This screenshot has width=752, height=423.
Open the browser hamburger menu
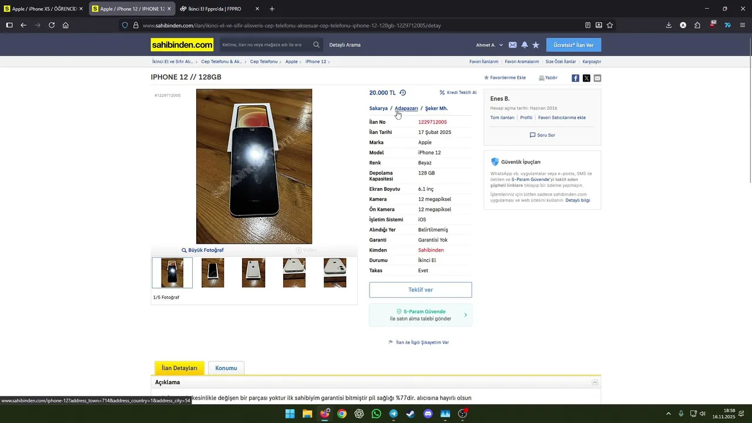pyautogui.click(x=743, y=25)
